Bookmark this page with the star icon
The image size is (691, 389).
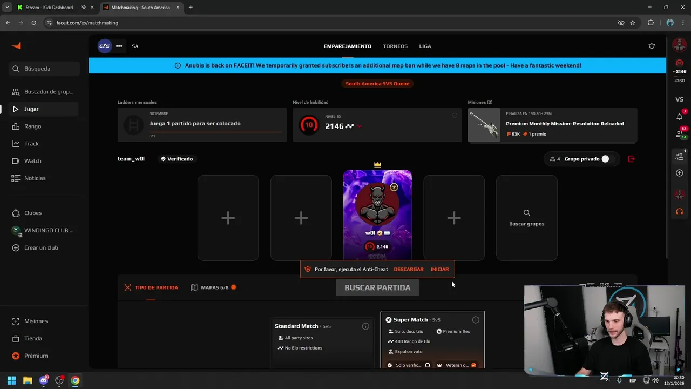pos(633,23)
